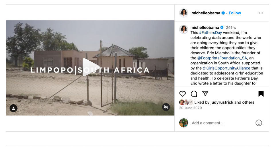
Task: Open the three-dot more options menu
Action: tap(261, 13)
